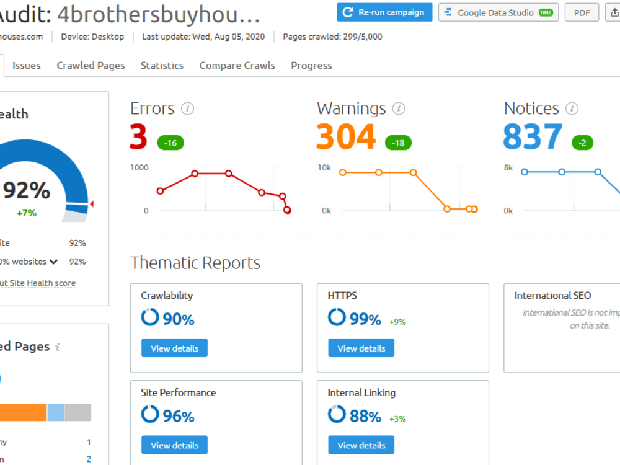Click 'Last update: Wed, Aug 05, 2020' text
Image resolution: width=620 pixels, height=465 pixels.
point(203,37)
